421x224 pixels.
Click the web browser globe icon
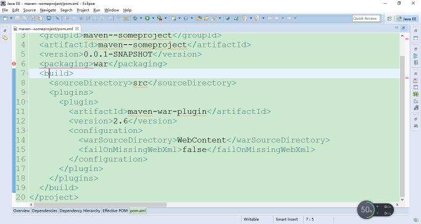pyautogui.click(x=227, y=18)
